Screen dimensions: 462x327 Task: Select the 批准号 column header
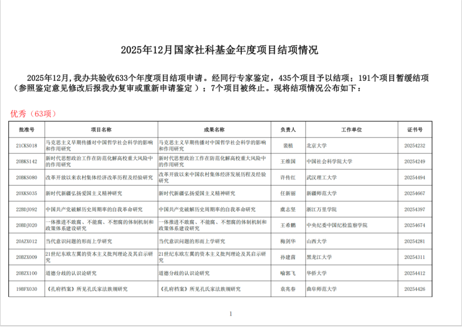[x=27, y=129]
